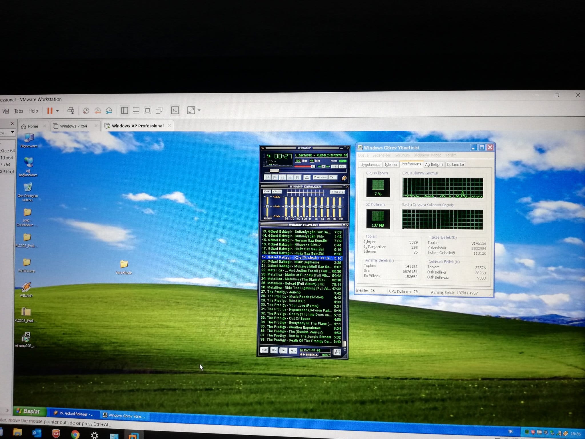
Task: Open the Uygulamalar tab in Task Manager
Action: point(370,165)
